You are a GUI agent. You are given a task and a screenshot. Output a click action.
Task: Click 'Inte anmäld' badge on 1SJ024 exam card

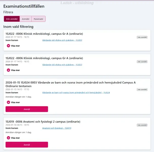[x=142, y=90]
